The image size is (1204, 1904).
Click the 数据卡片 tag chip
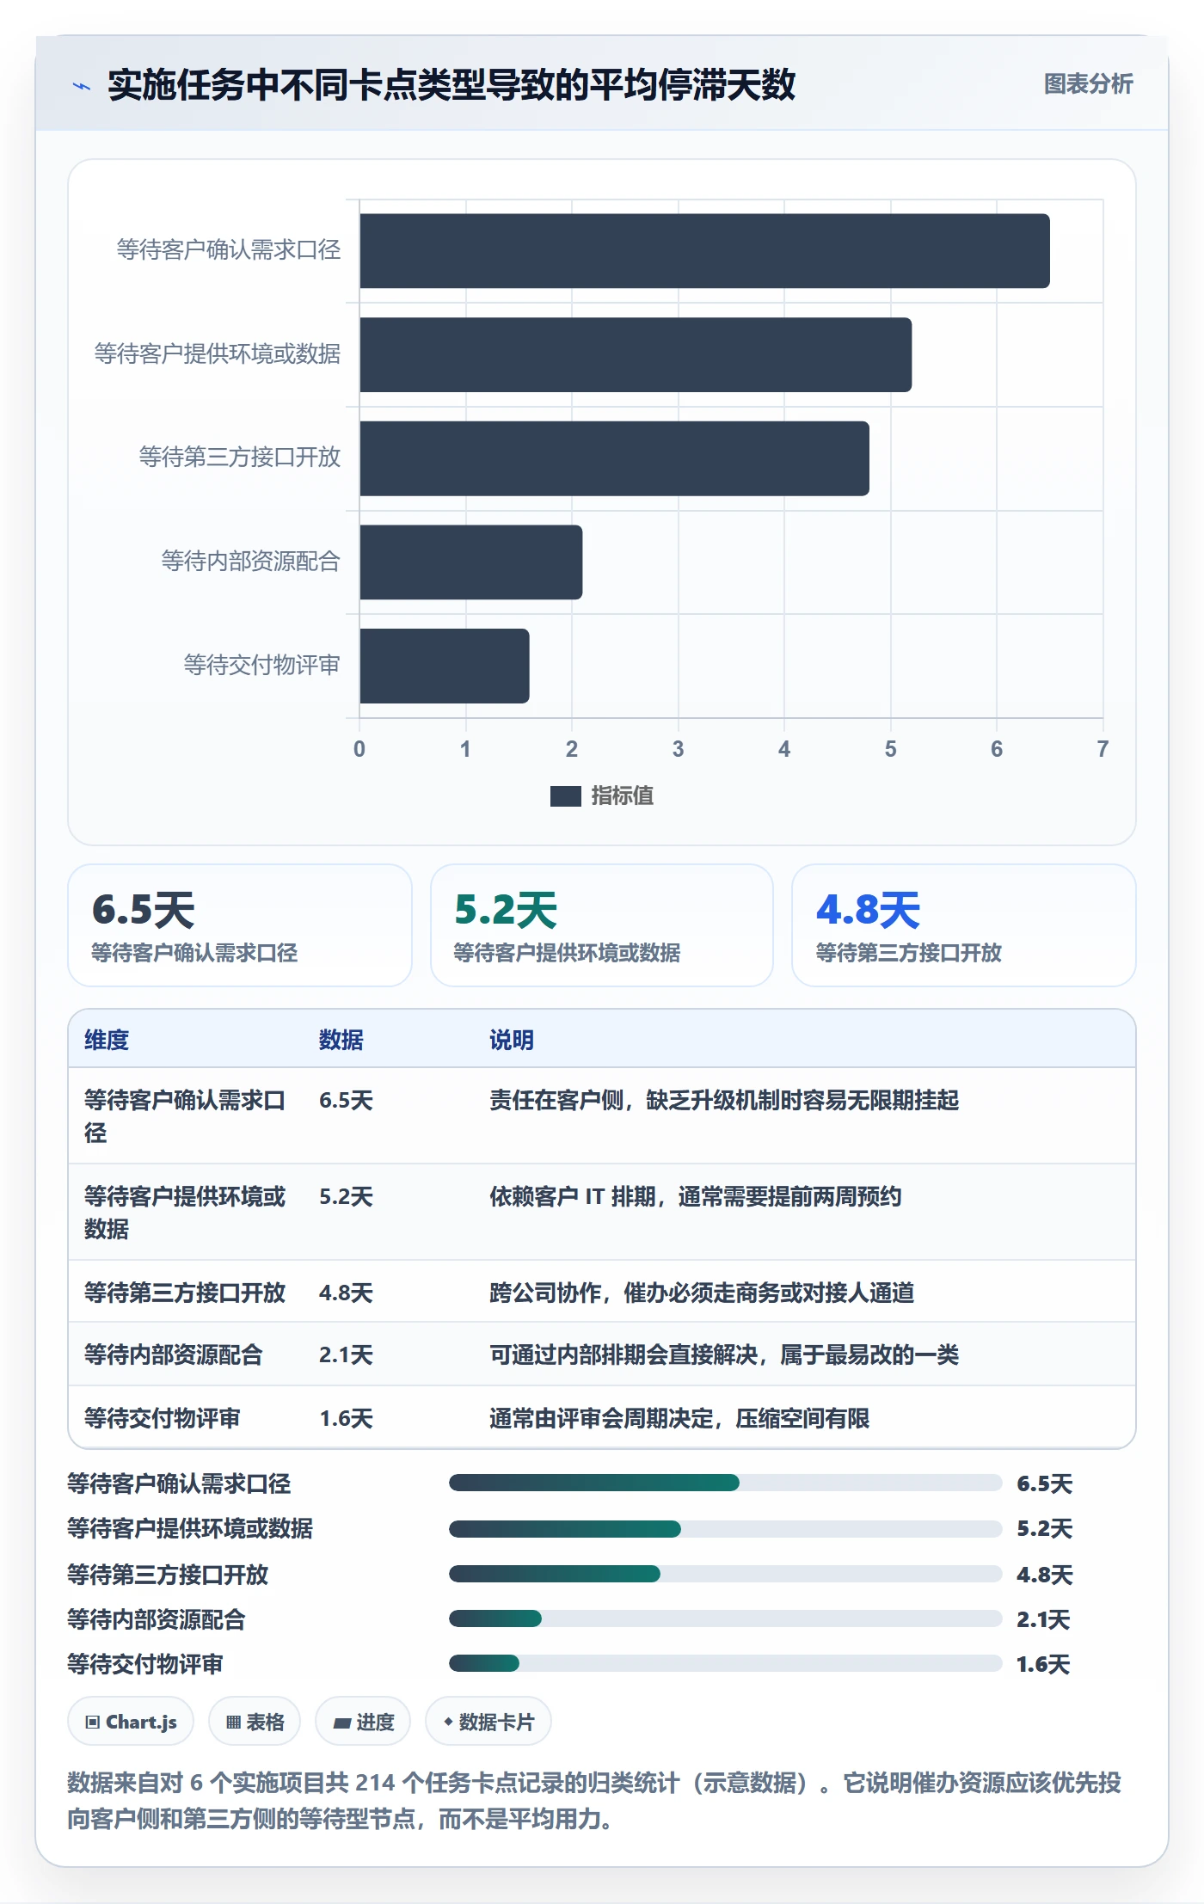click(x=488, y=1722)
